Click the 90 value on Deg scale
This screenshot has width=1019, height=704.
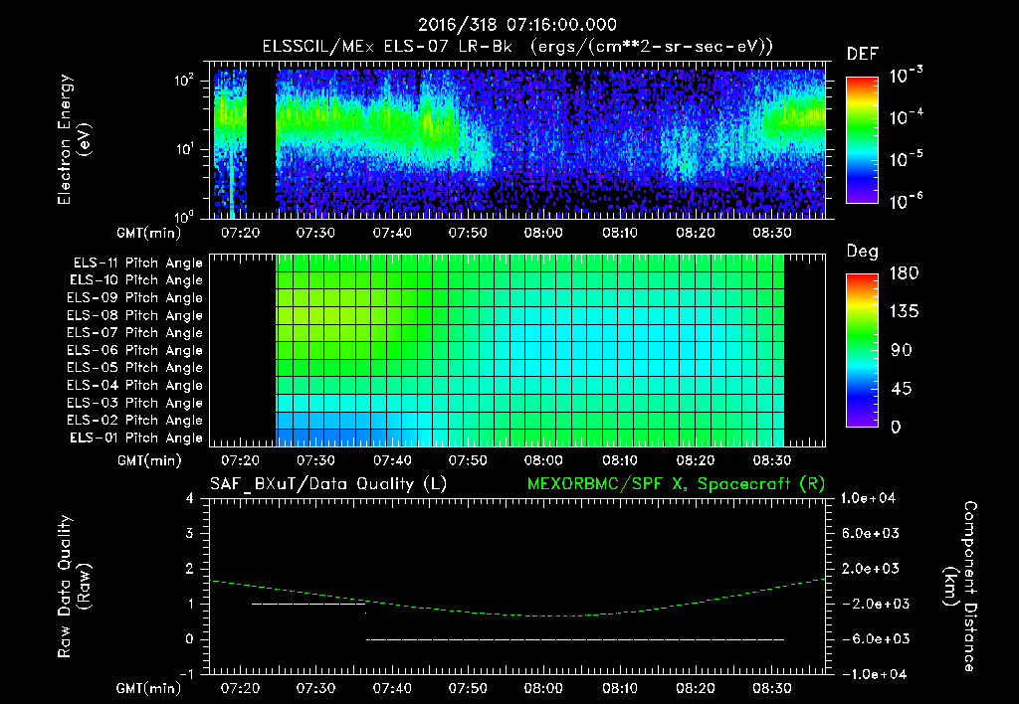[902, 351]
